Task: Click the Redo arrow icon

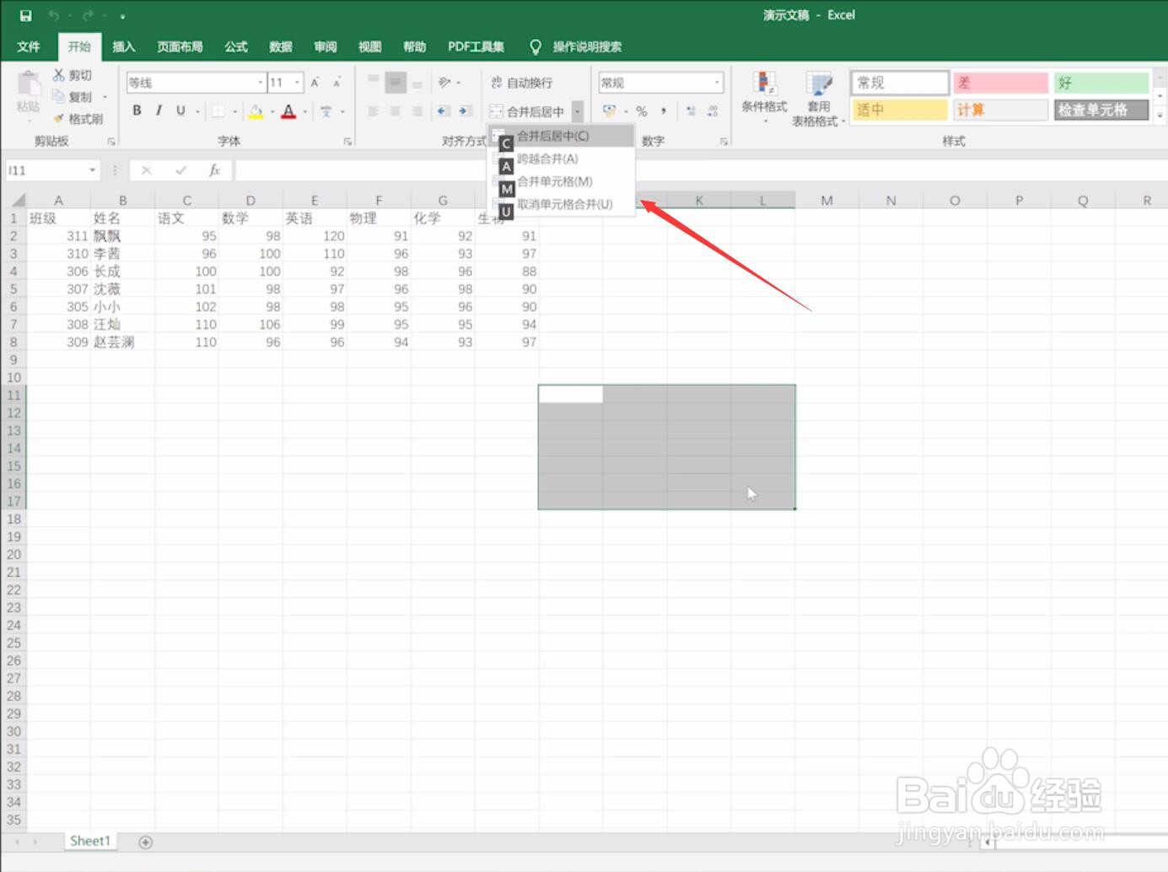Action: coord(88,15)
